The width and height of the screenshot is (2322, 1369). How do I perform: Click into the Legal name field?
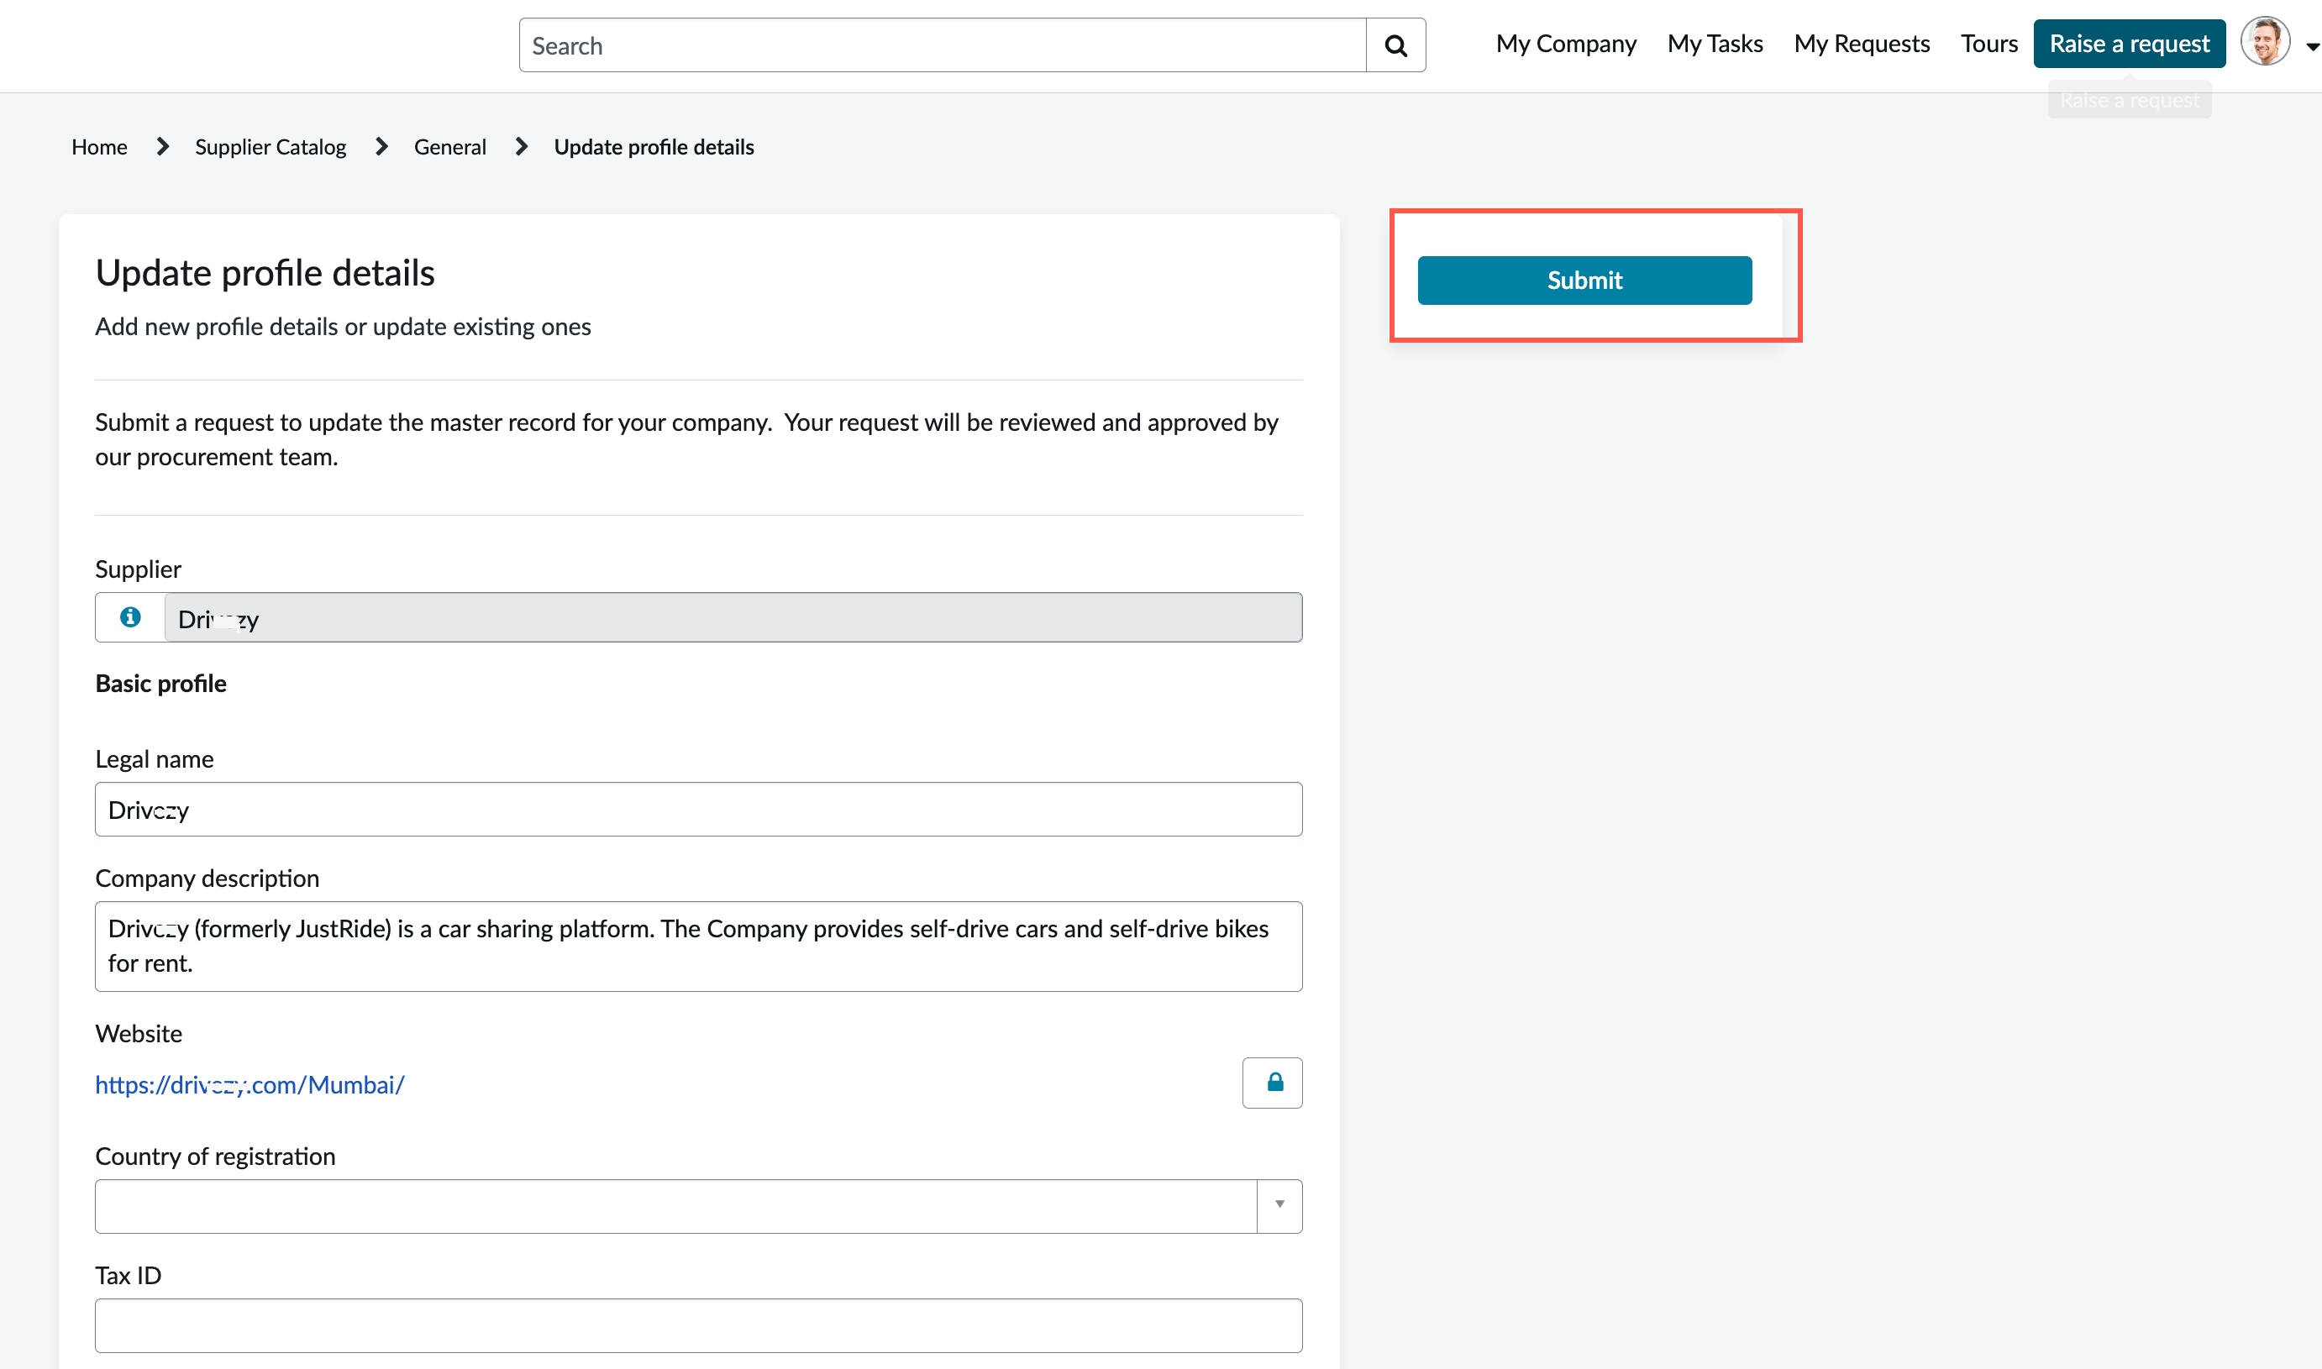click(698, 809)
